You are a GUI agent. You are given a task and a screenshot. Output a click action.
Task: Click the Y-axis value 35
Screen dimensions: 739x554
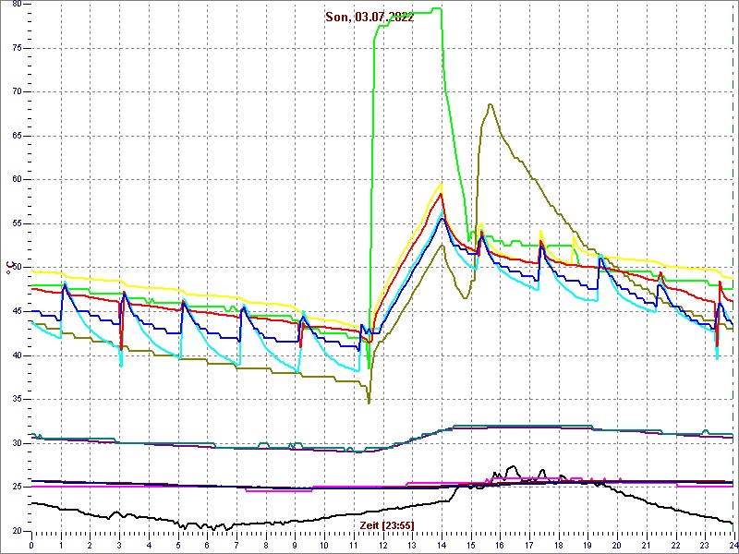(18, 400)
